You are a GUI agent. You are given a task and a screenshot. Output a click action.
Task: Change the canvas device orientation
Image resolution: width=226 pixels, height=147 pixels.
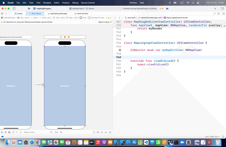tap(13, 132)
